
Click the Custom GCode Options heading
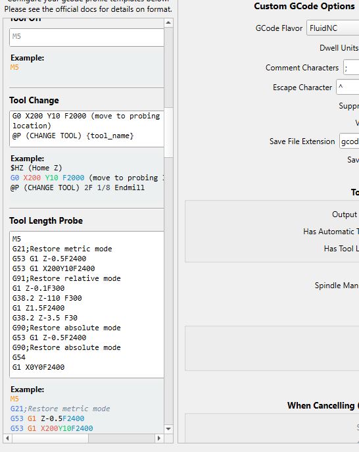(x=304, y=6)
